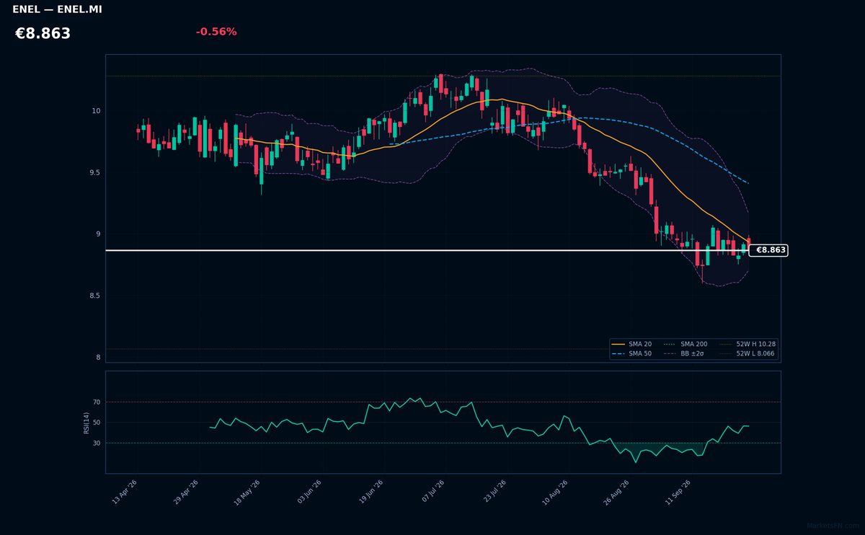Viewport: 865px width, 535px height.
Task: Click the 07 Jul '26 date label
Action: pyautogui.click(x=432, y=492)
